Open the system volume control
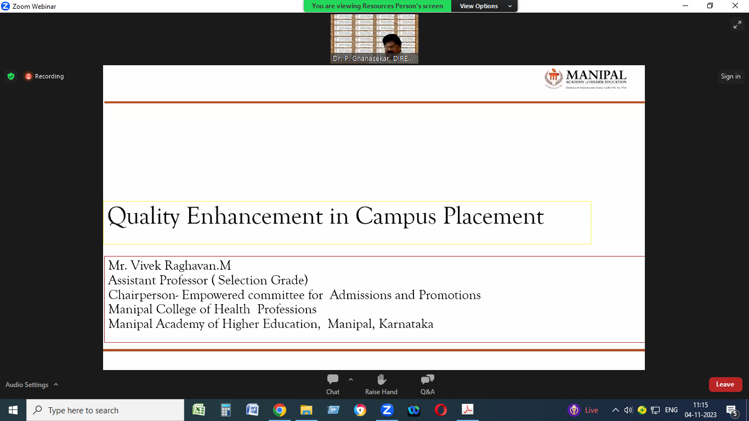Image resolution: width=749 pixels, height=421 pixels. (628, 410)
